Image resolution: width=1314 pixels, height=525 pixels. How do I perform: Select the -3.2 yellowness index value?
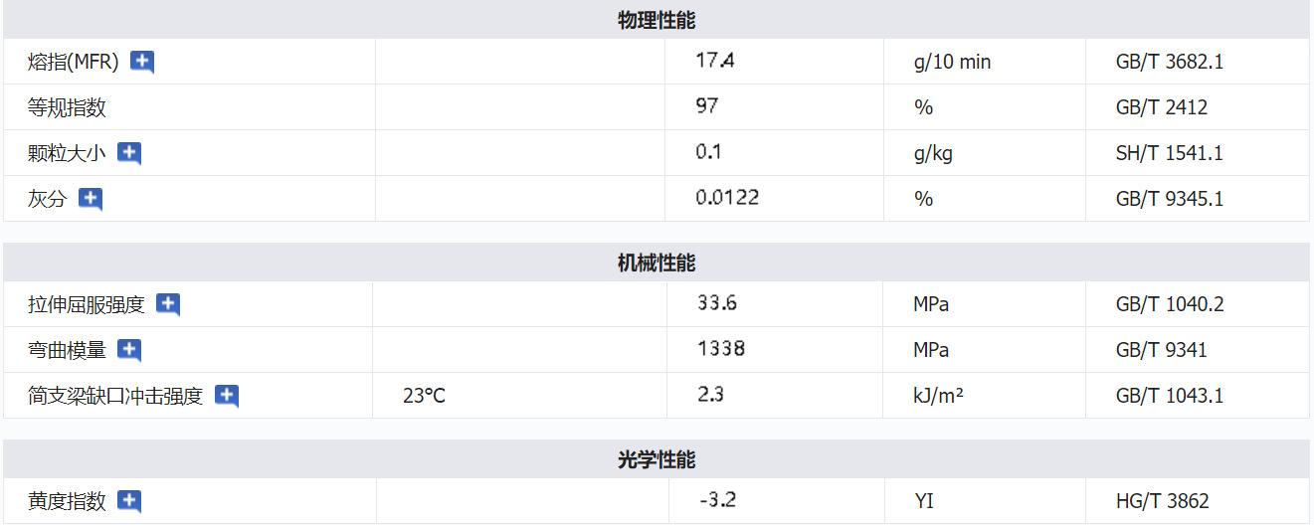717,500
